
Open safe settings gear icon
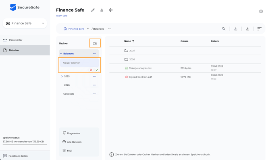[110, 10]
